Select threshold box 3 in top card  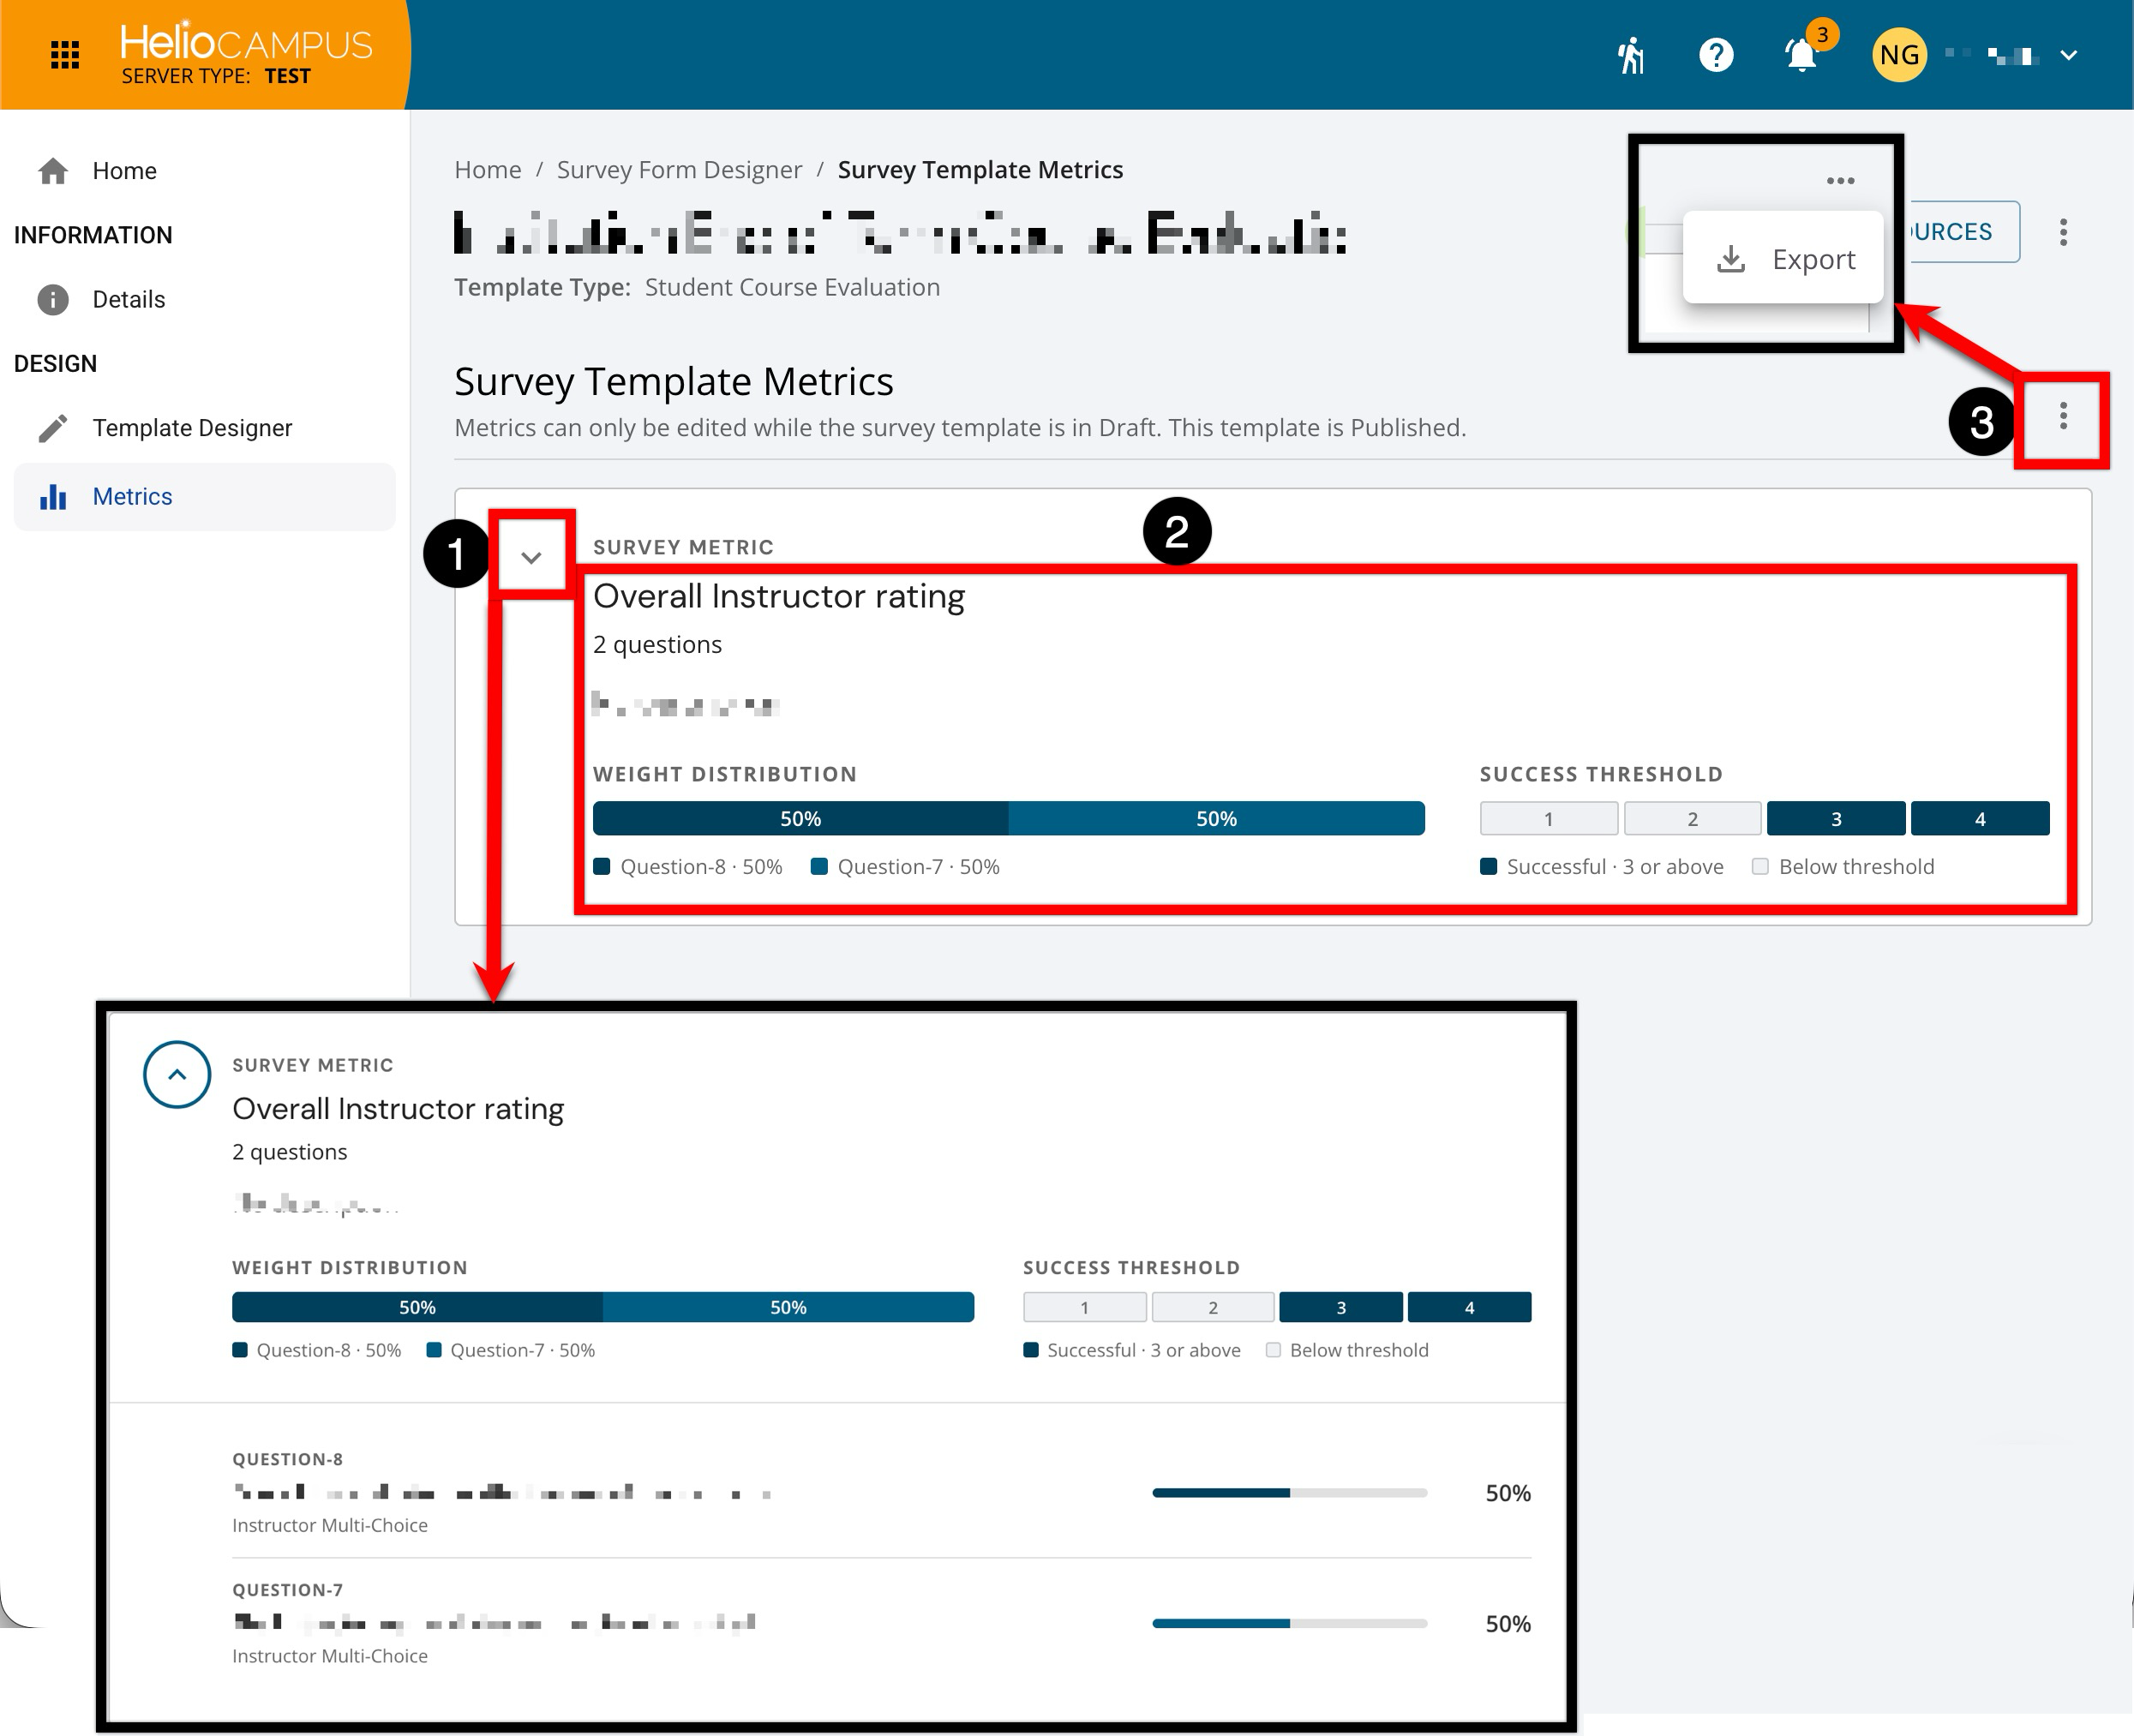[x=1836, y=818]
